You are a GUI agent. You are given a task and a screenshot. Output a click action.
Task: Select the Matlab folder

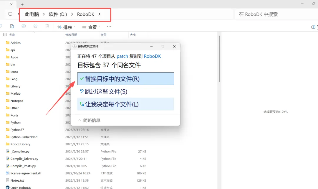(x=15, y=93)
